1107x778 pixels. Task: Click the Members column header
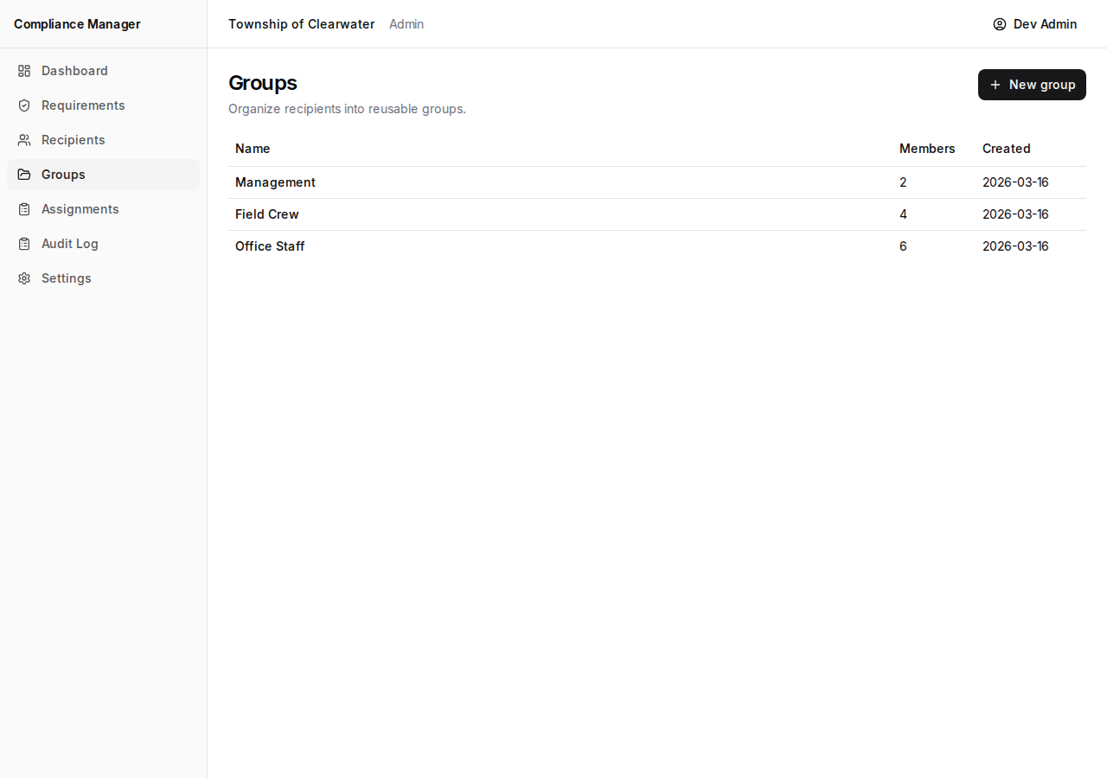[x=927, y=149]
